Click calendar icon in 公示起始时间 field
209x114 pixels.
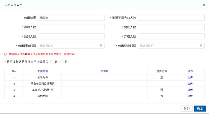tap(101, 46)
